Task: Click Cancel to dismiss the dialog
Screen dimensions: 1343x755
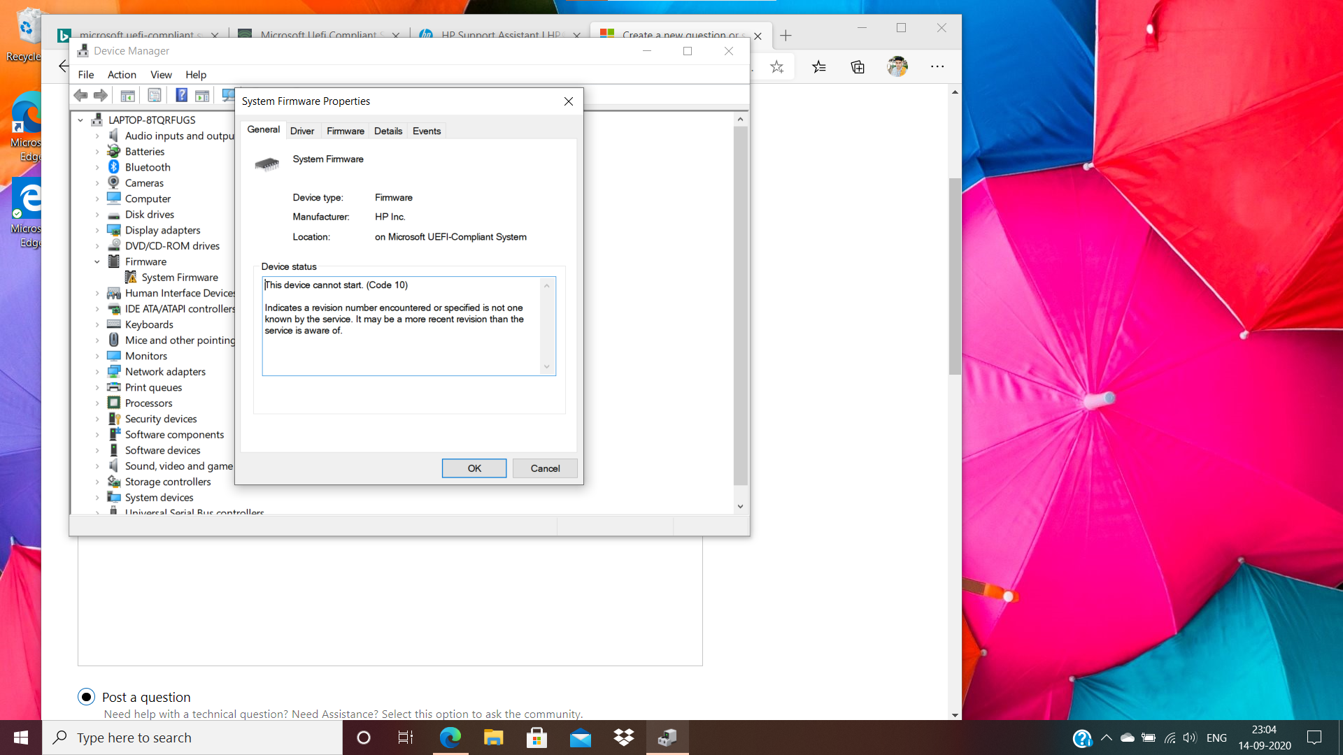Action: 545,468
